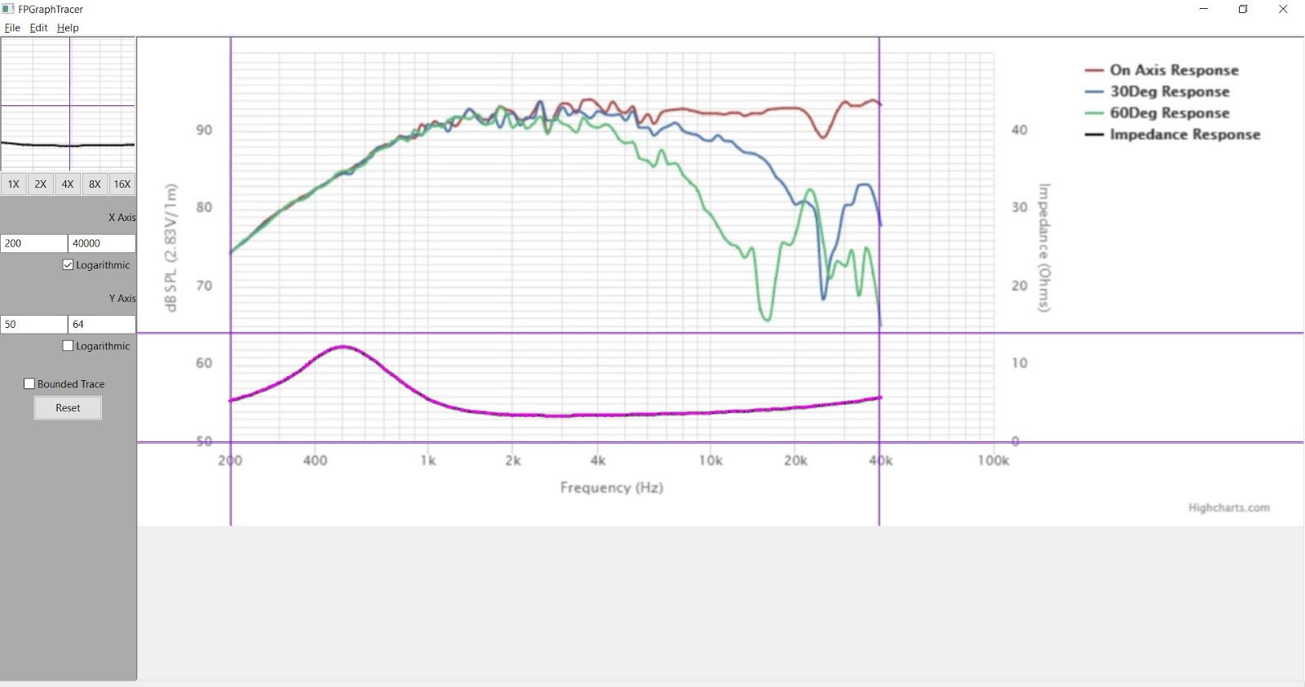This screenshot has height=687, width=1305.
Task: Enable the Y Axis Logarithmic checkbox
Action: (x=69, y=346)
